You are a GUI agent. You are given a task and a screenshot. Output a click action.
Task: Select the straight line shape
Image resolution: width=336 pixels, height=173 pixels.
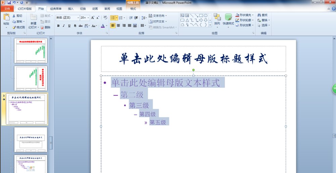192,15
